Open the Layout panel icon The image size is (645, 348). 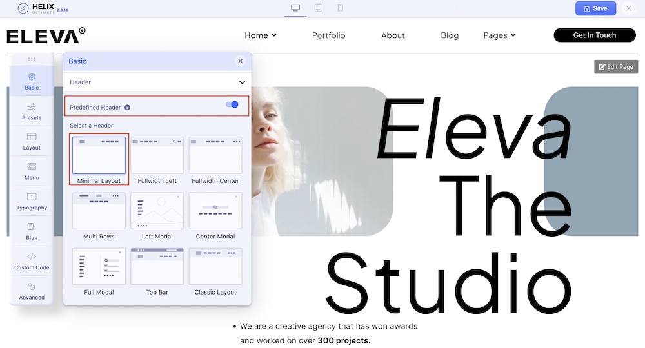click(32, 137)
